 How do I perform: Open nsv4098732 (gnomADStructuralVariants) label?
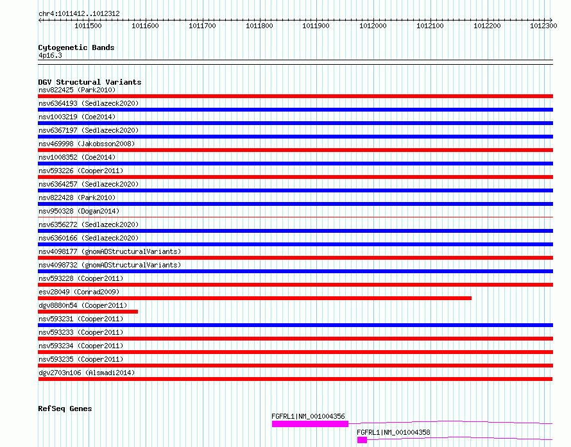point(110,265)
